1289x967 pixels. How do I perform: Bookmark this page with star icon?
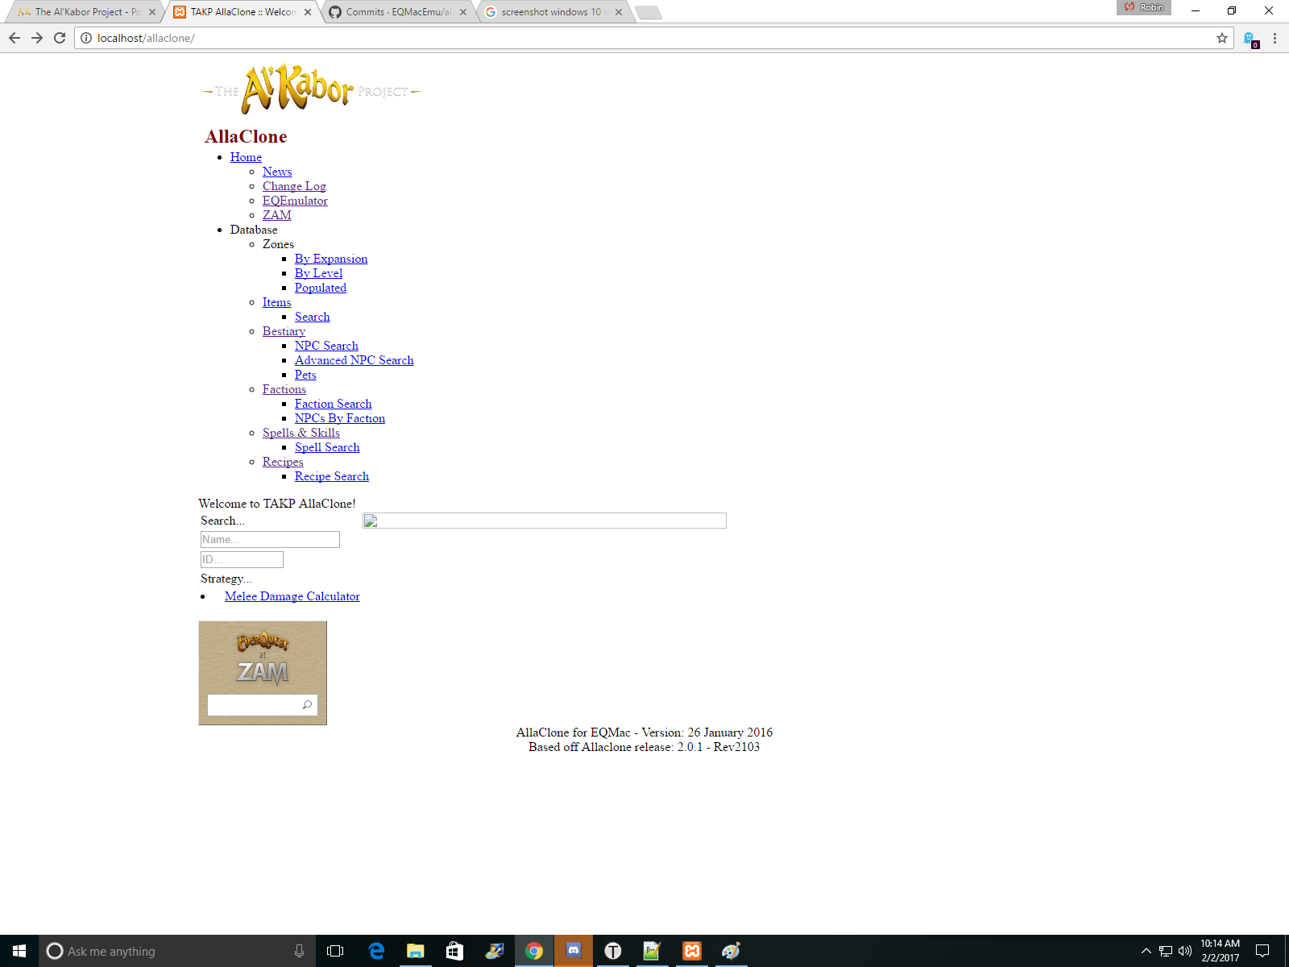(x=1222, y=38)
